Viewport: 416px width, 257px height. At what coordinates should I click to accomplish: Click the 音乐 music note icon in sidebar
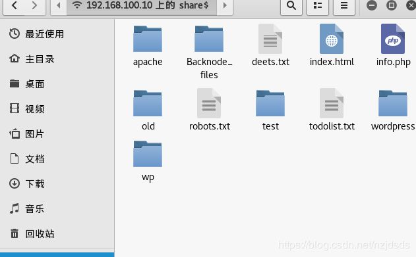point(15,208)
